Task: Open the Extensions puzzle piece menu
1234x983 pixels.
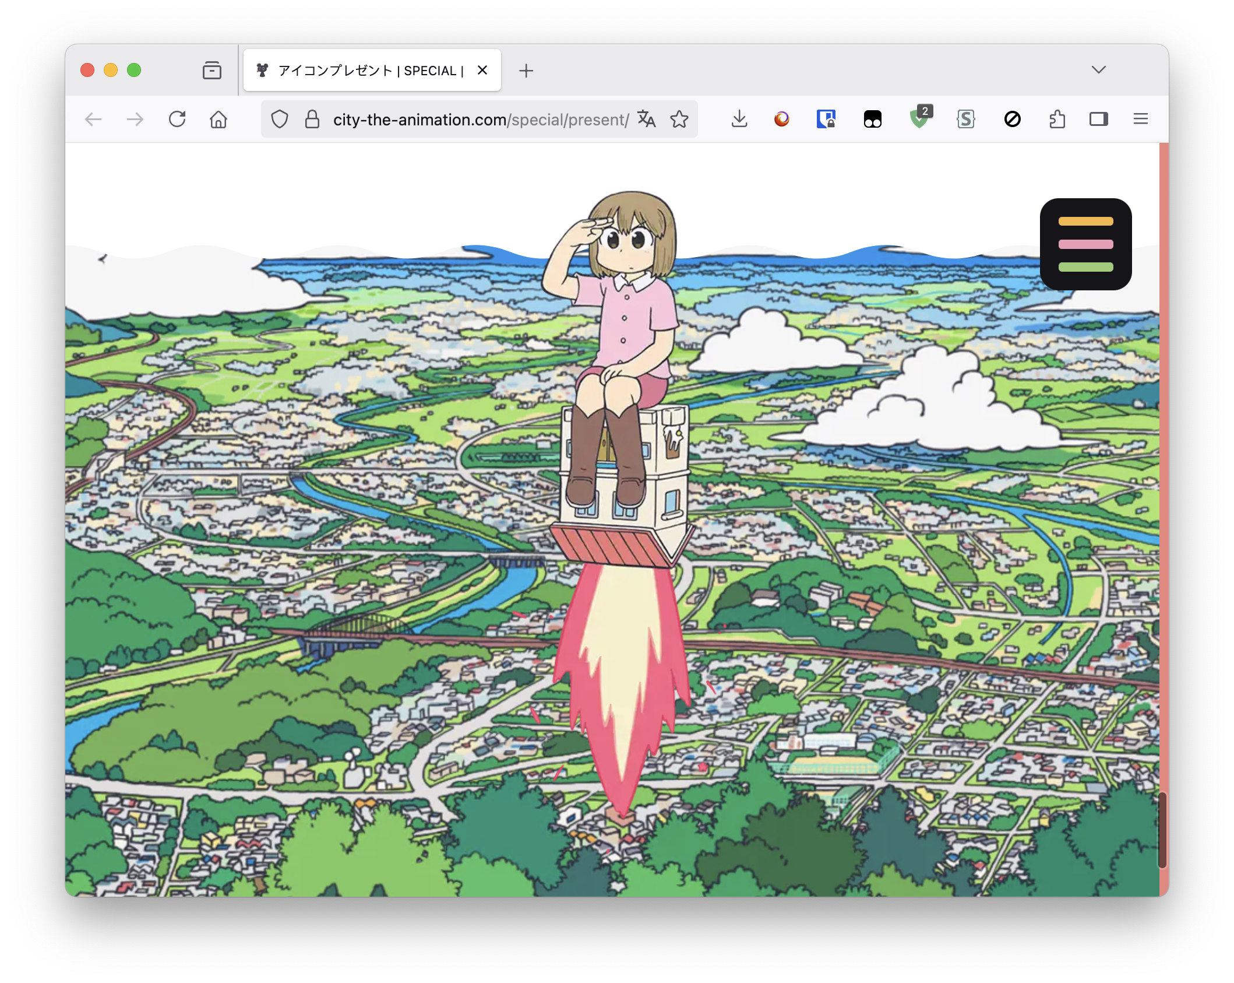Action: click(x=1057, y=120)
